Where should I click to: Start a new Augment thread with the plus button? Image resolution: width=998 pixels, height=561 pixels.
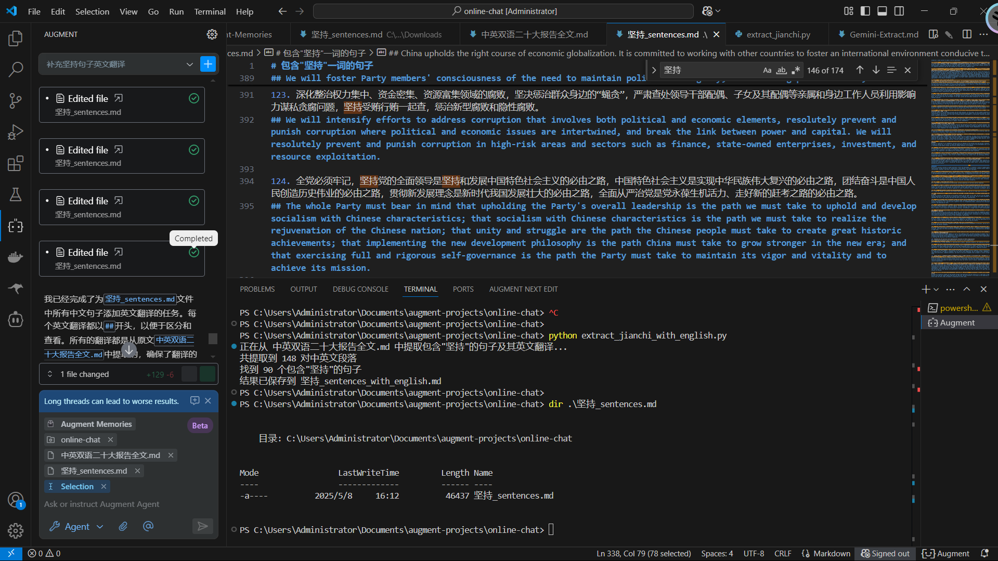tap(208, 63)
